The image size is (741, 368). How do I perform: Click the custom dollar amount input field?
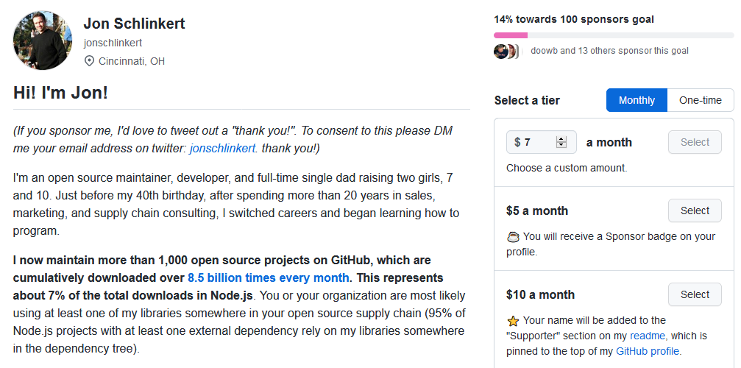pos(541,142)
